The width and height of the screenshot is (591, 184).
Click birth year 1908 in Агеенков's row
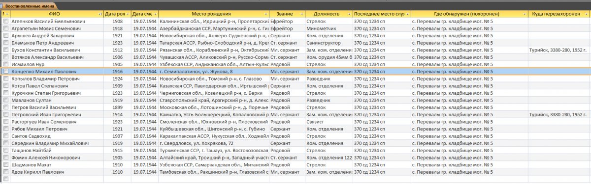point(117,22)
